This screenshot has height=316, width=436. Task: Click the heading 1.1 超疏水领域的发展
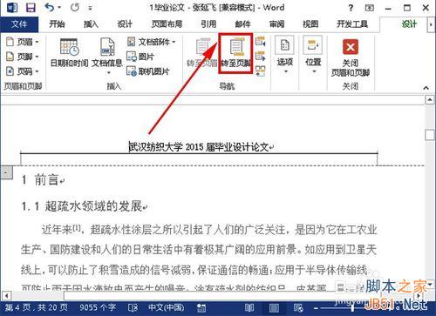click(x=83, y=206)
